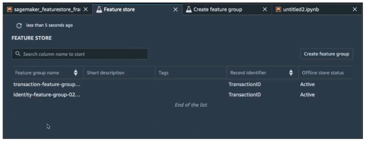Close the sagemaker_featurestore tab
The image size is (365, 142).
coord(86,10)
